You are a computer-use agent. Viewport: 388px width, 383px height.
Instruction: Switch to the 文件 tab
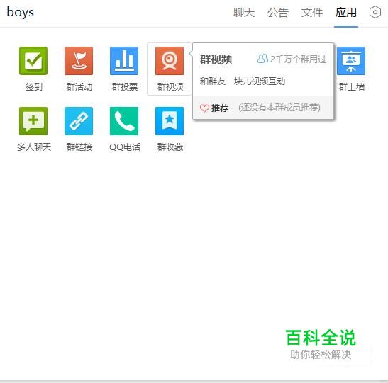point(312,12)
